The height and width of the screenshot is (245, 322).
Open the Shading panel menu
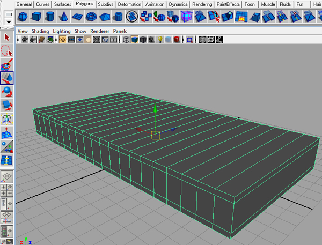[40, 31]
